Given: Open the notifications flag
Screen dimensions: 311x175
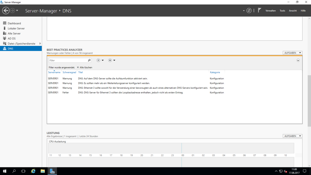Looking at the screenshot, I should click(259, 10).
